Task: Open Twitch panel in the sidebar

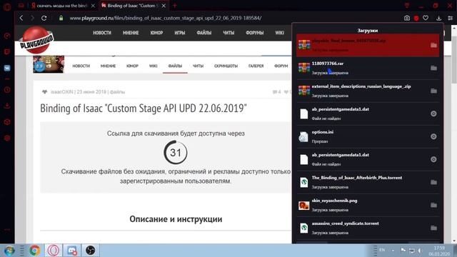Action: click(x=7, y=52)
